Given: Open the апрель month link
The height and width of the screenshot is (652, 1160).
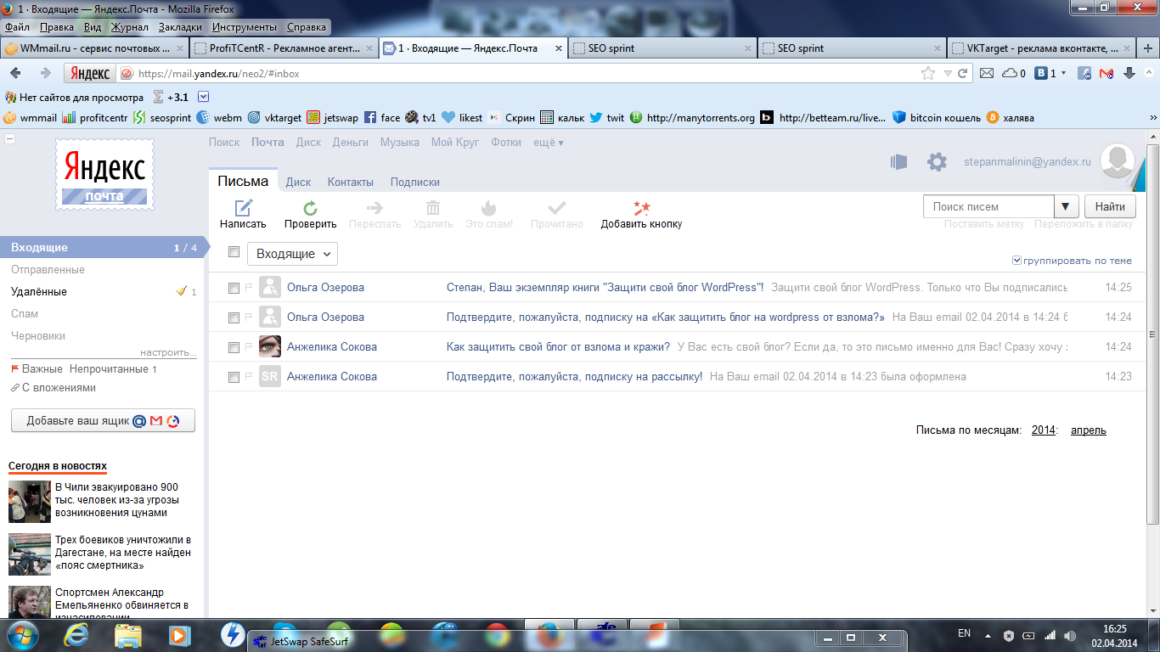Looking at the screenshot, I should click(x=1089, y=430).
